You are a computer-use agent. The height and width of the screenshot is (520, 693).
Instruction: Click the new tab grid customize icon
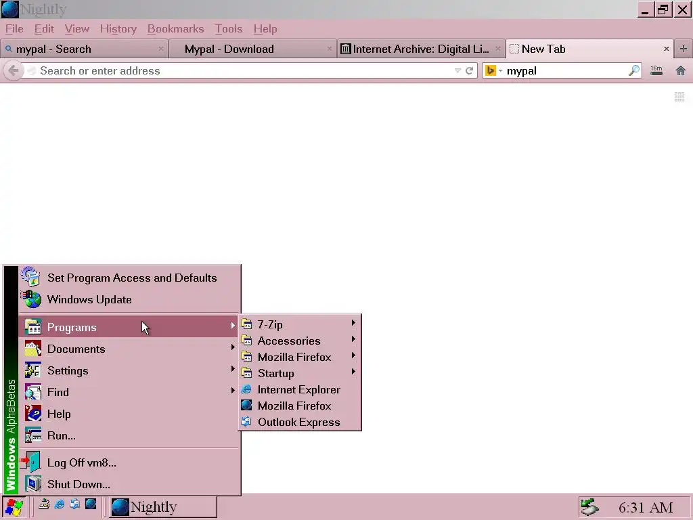[679, 97]
